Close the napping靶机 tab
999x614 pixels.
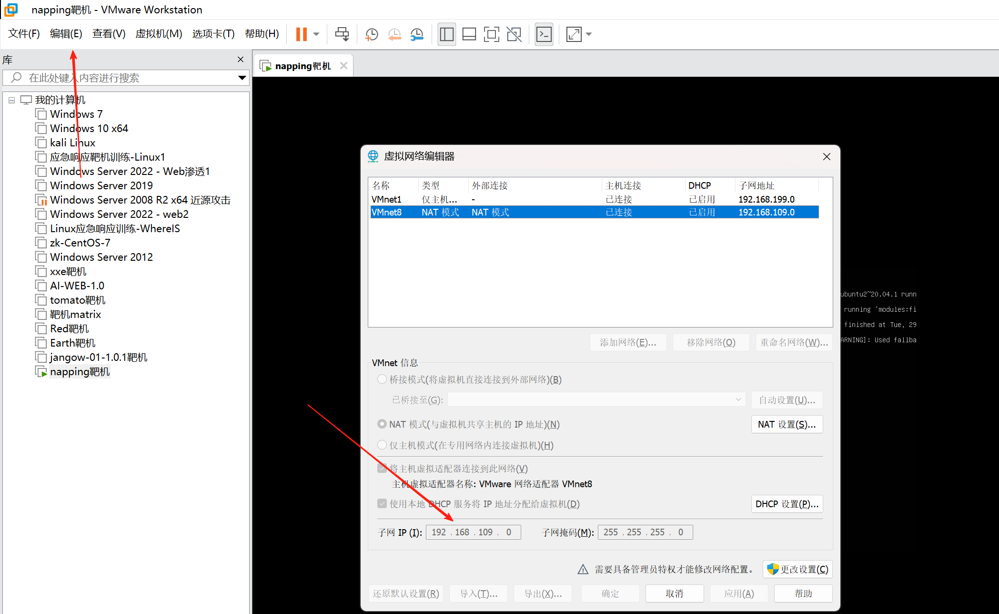tap(343, 66)
